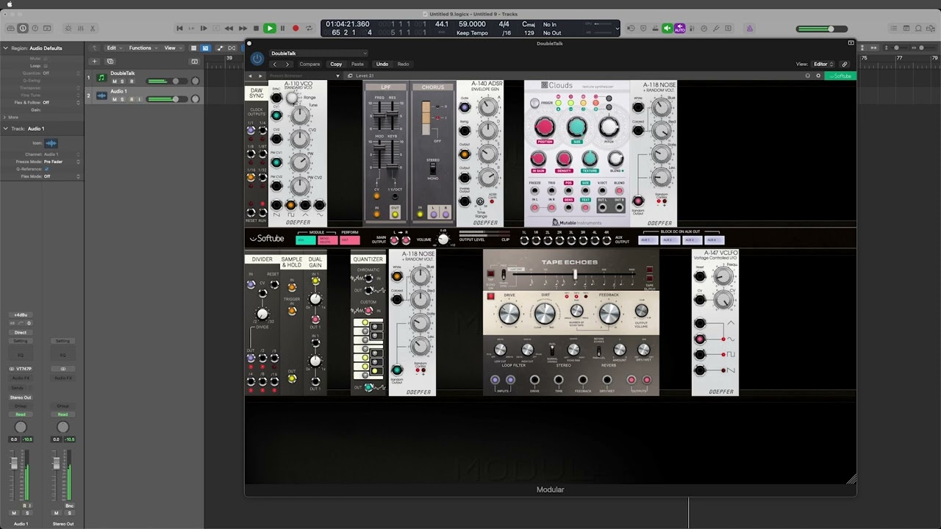This screenshot has height=529, width=941.
Task: Go to project beginning transport button
Action: [x=179, y=29]
